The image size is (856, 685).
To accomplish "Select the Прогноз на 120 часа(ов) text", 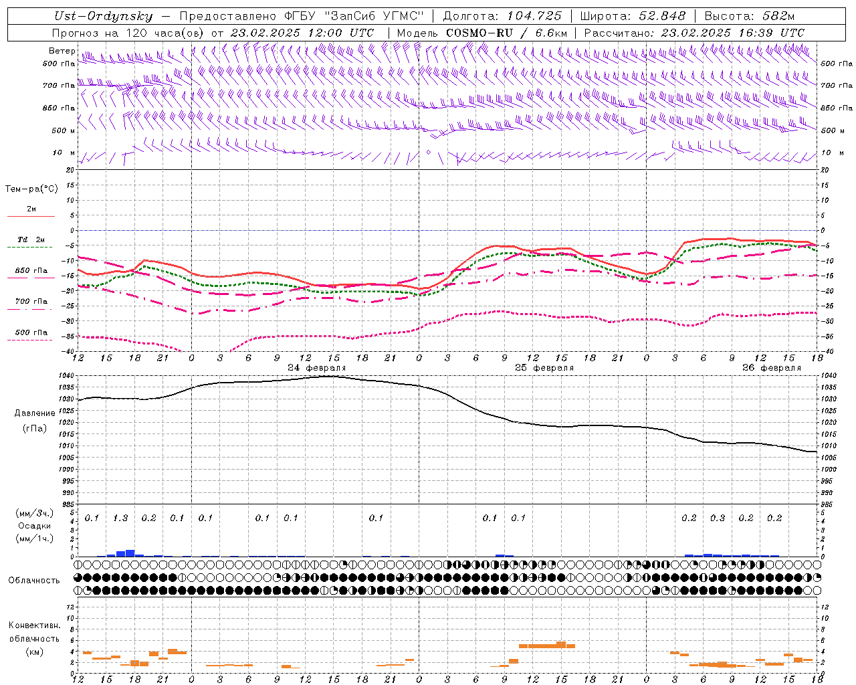I will click(128, 33).
